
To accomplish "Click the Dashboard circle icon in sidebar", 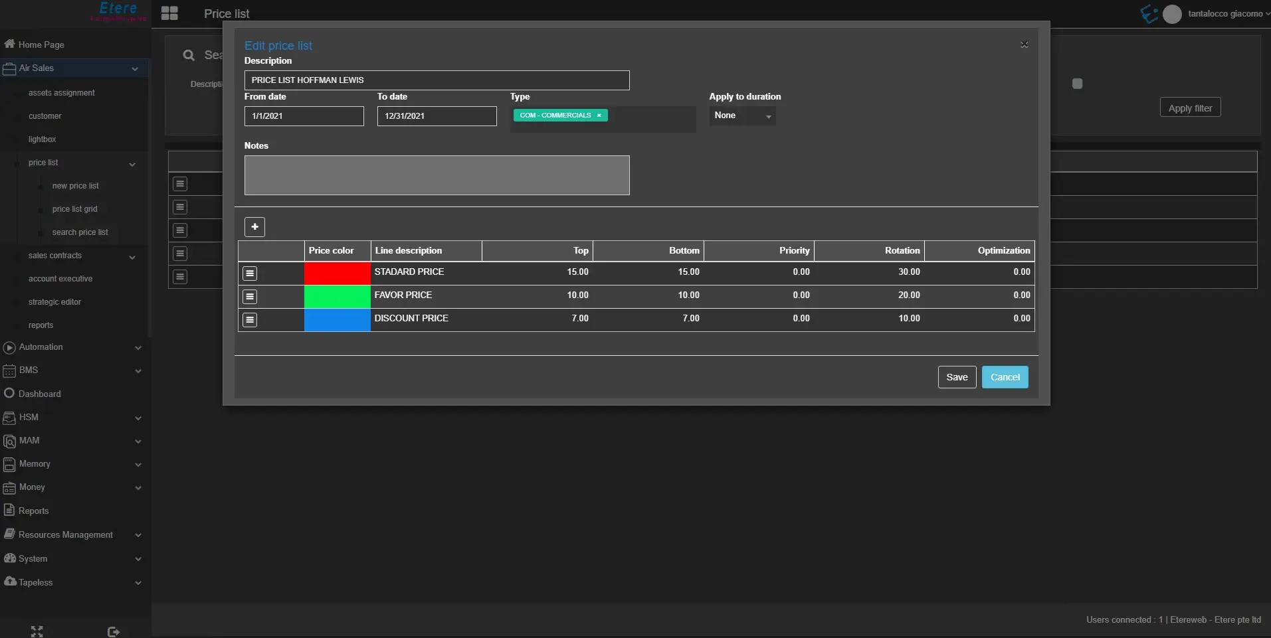I will pyautogui.click(x=9, y=393).
